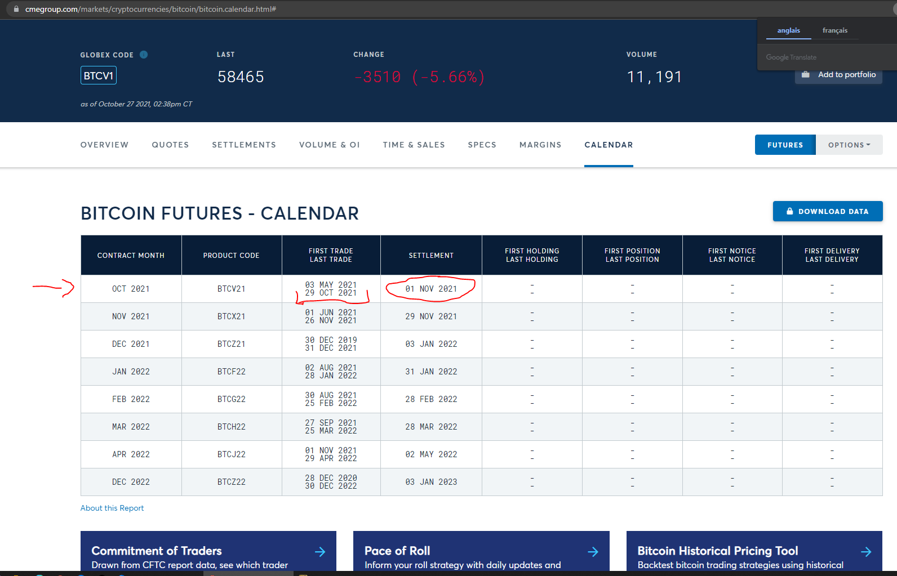Click the BTCH22 product code cell
Viewport: 897px width, 576px height.
(x=232, y=427)
